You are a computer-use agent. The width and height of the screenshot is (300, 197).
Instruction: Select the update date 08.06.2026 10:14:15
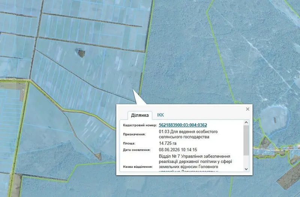(178, 150)
